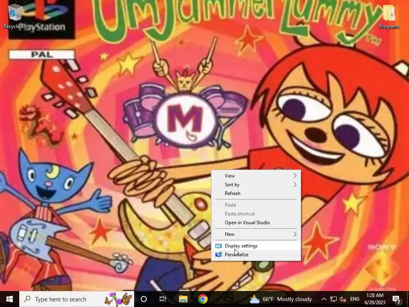Click the Cortana circle icon
Screen dimensions: 409x307
pos(144,299)
